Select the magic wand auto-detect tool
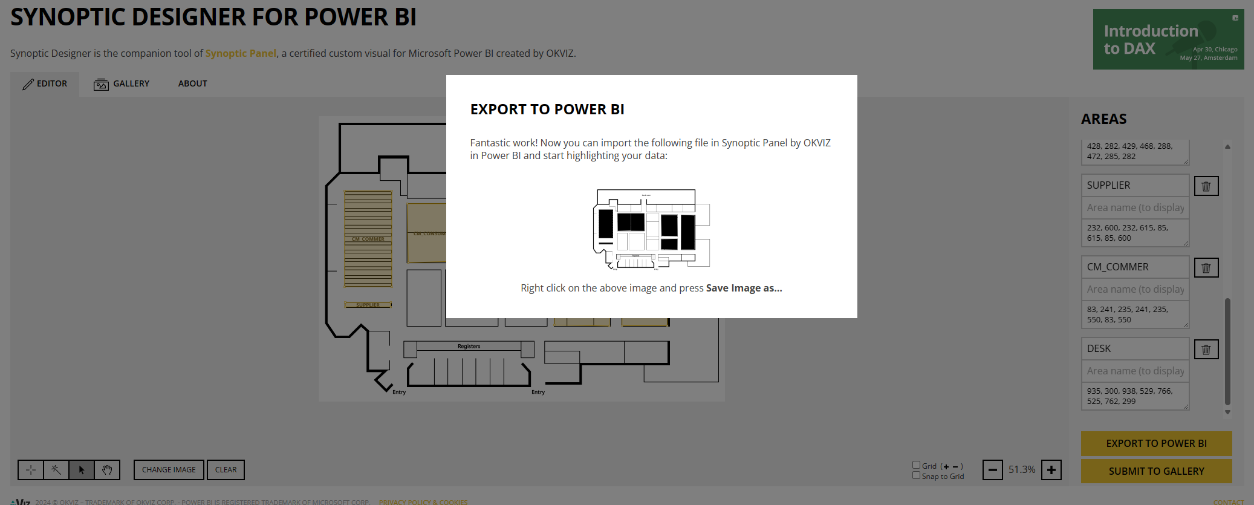The width and height of the screenshot is (1254, 505). pos(56,470)
